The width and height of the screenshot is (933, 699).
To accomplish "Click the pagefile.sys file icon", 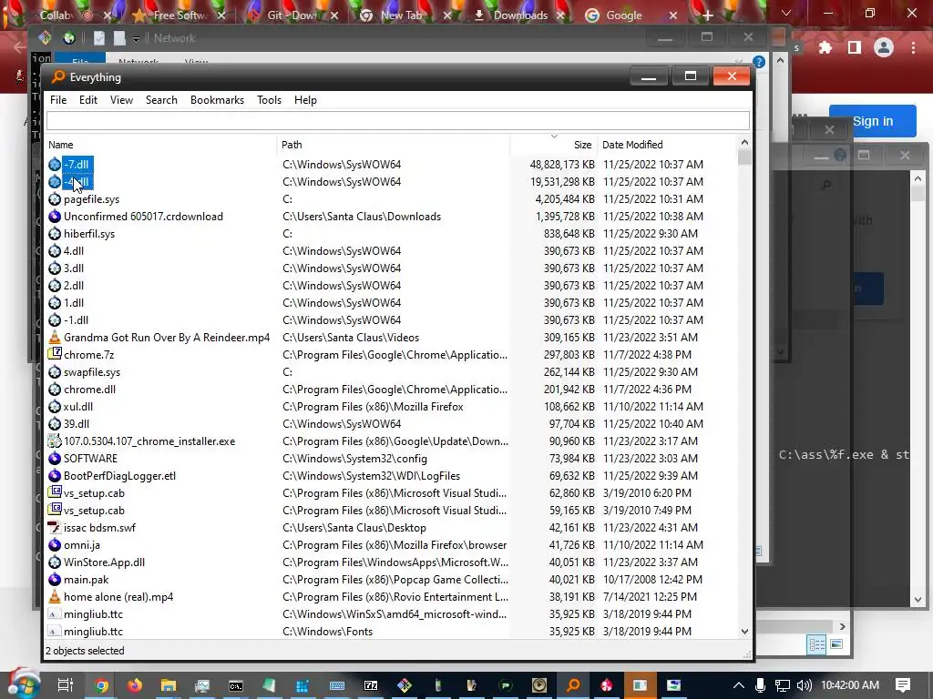I will [55, 199].
